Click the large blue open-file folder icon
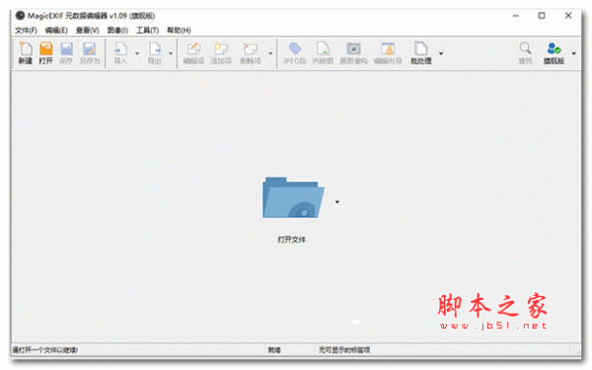This screenshot has height=370, width=592. coord(293,197)
